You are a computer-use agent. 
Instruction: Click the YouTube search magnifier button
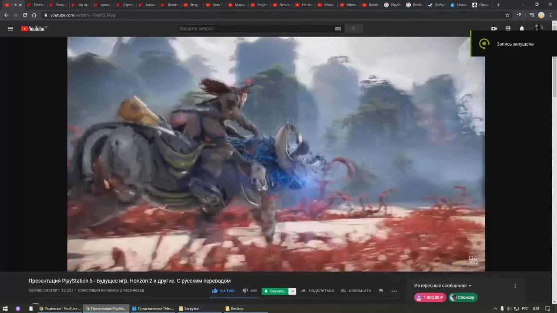(353, 29)
